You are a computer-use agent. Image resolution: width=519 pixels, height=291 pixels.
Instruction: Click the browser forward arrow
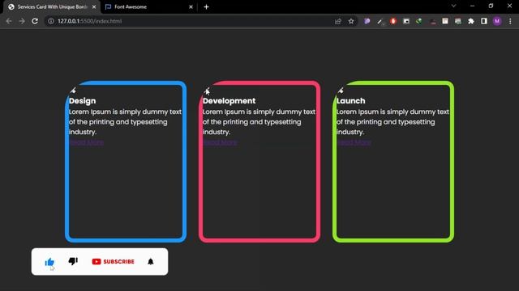tap(22, 21)
